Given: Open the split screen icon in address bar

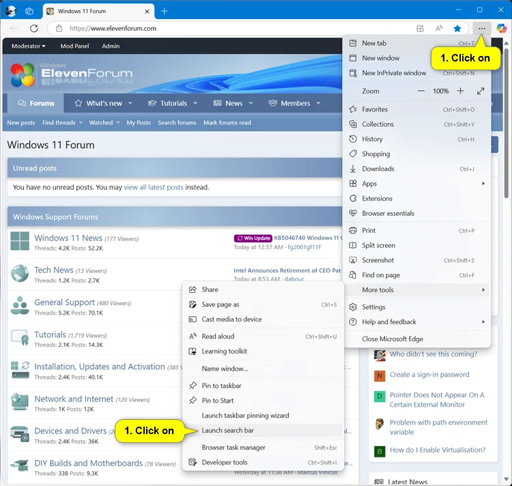Looking at the screenshot, I should click(421, 29).
